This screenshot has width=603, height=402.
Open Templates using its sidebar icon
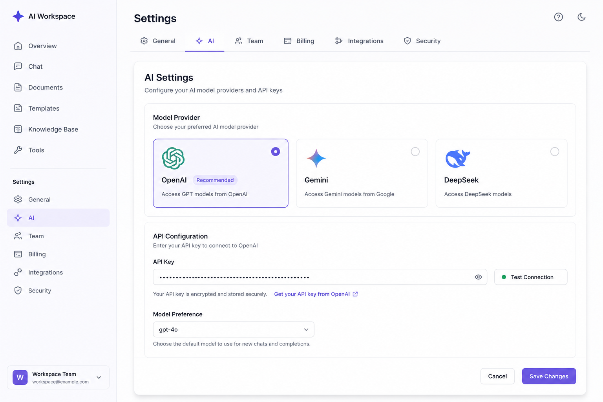coord(18,108)
